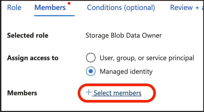
Task: Open the Review + assign tab
Action: click(x=187, y=8)
